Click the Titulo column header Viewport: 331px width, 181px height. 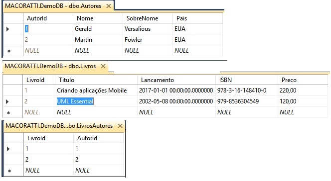(96, 80)
